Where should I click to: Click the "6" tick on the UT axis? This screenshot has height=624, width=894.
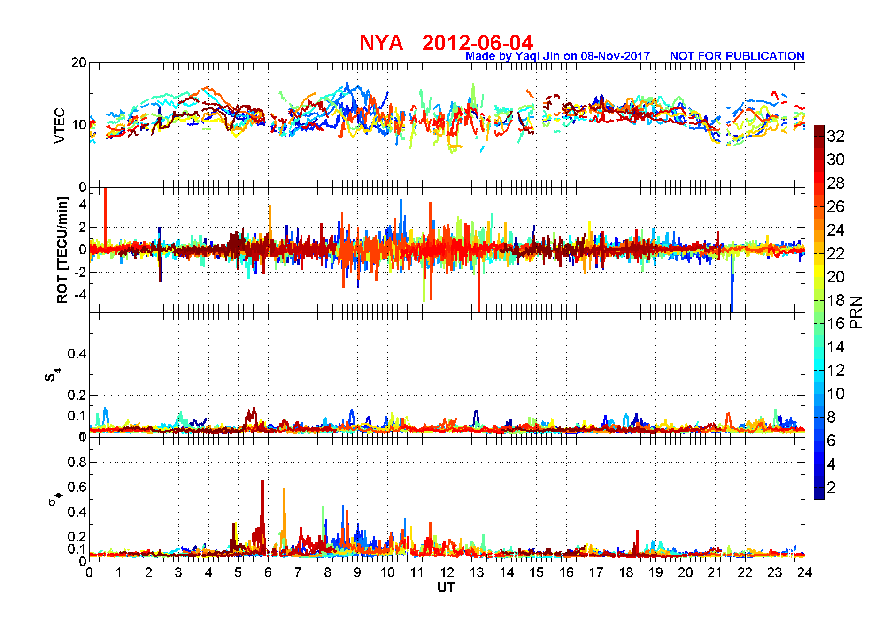[268, 572]
